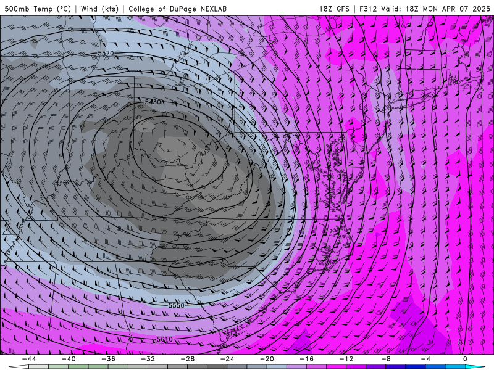This screenshot has width=494, height=370.
Task: Click the 'Valid: 18Z MON APR 07 2025' text
Action: click(x=436, y=9)
